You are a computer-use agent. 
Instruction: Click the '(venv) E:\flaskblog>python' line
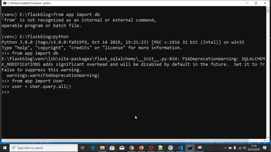tap(35, 37)
